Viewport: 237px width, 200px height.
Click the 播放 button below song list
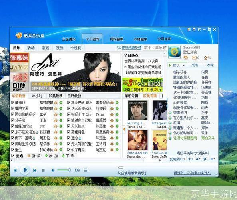tap(34, 156)
